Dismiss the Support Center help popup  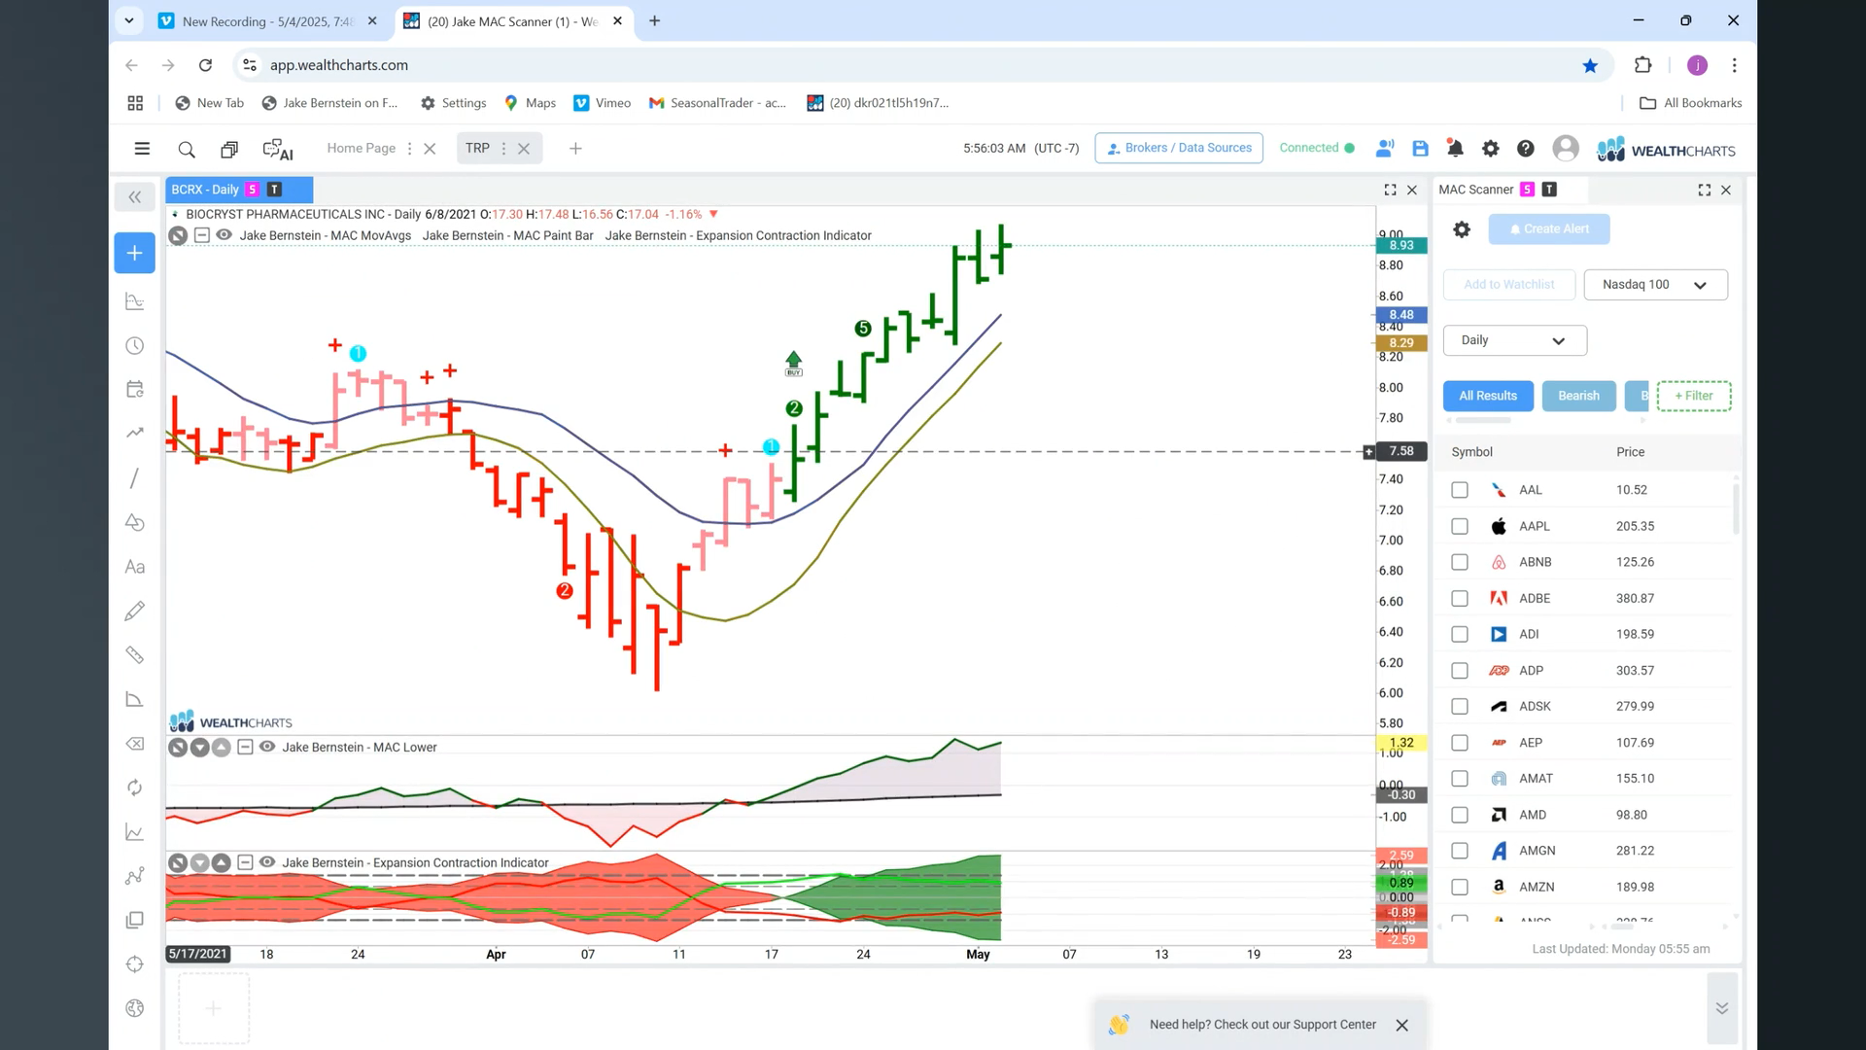[1401, 1025]
